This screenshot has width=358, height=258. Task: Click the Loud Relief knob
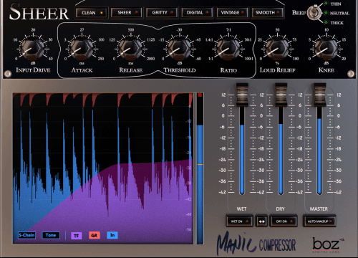point(277,49)
